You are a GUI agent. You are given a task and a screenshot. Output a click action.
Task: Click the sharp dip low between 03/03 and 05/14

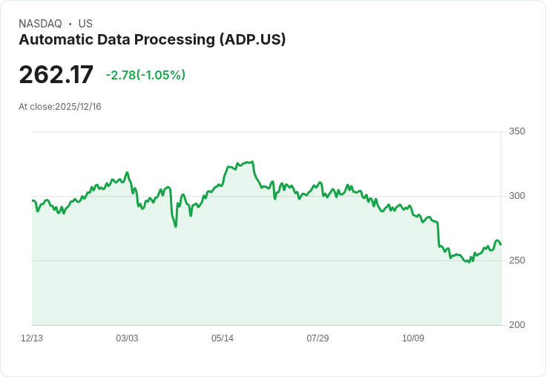pos(176,226)
